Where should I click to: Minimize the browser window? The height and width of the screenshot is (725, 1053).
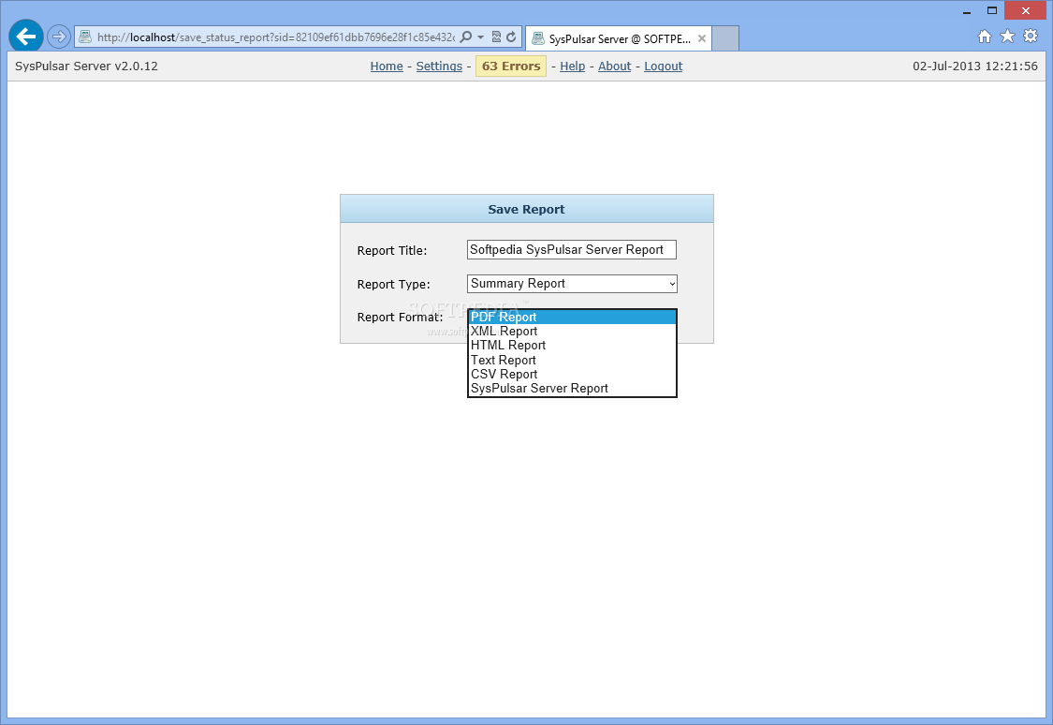pos(966,11)
